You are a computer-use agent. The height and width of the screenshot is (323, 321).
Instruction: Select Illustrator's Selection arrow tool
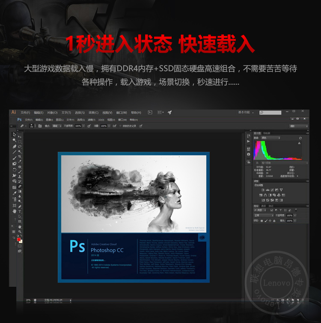click(x=14, y=134)
